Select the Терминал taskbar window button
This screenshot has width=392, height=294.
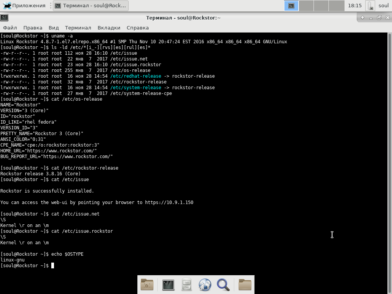(91, 6)
